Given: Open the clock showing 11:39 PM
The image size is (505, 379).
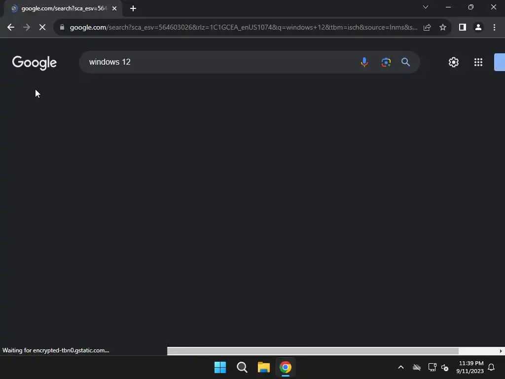Looking at the screenshot, I should [470, 367].
